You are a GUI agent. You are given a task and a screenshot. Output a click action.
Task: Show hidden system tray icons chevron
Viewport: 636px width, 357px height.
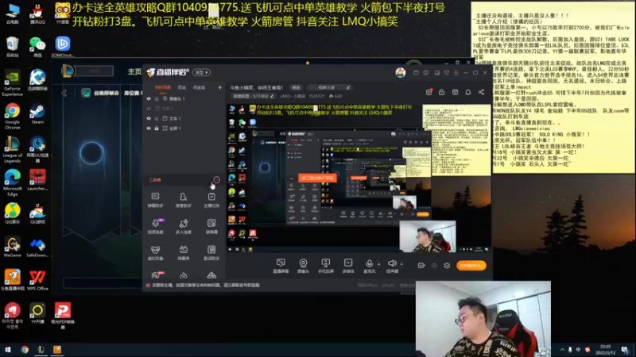[562, 350]
